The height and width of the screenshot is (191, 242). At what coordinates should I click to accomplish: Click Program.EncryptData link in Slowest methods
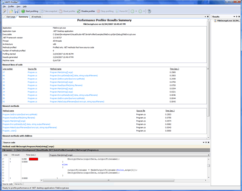(26, 124)
